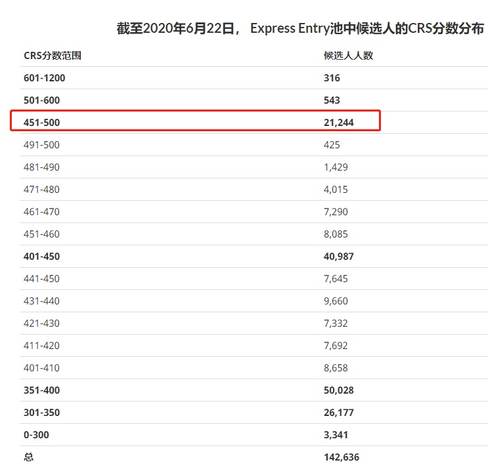Click the 1,429 count for range 481-490
The width and height of the screenshot is (488, 475).
click(336, 167)
